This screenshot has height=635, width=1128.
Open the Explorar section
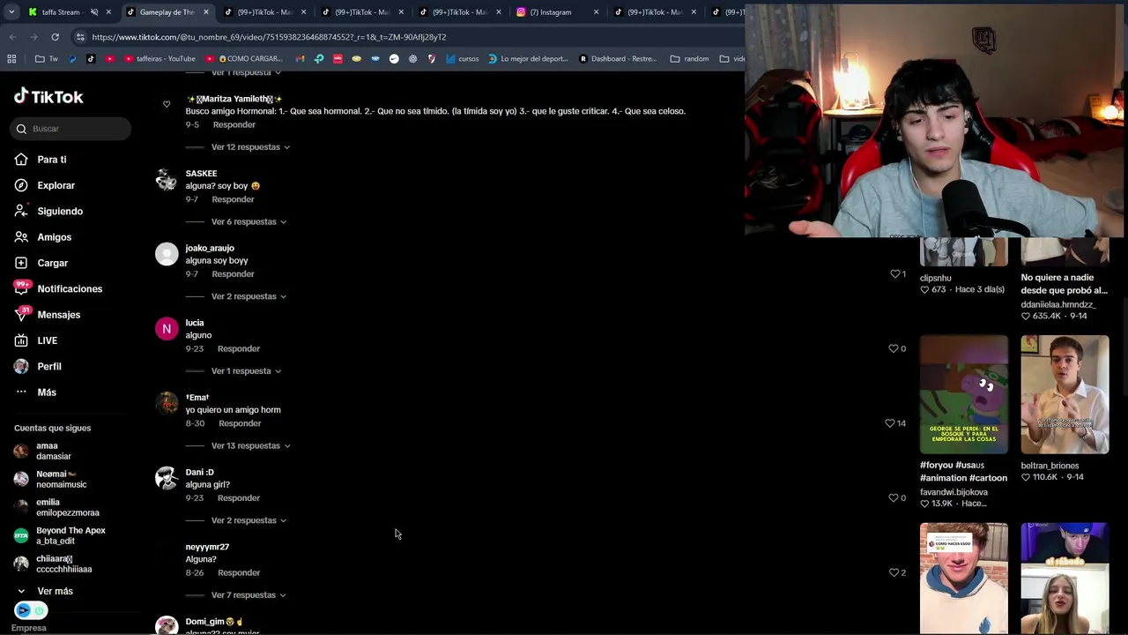pyautogui.click(x=56, y=185)
